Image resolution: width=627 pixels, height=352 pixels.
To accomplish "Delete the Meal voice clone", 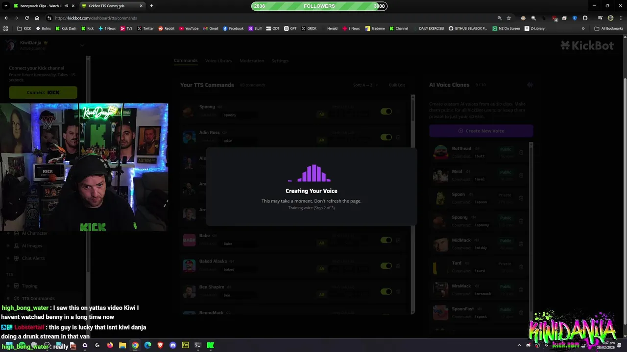I will click(x=521, y=175).
